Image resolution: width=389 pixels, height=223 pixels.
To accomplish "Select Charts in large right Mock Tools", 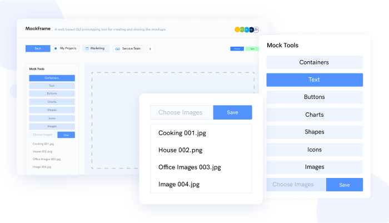I will point(315,115).
